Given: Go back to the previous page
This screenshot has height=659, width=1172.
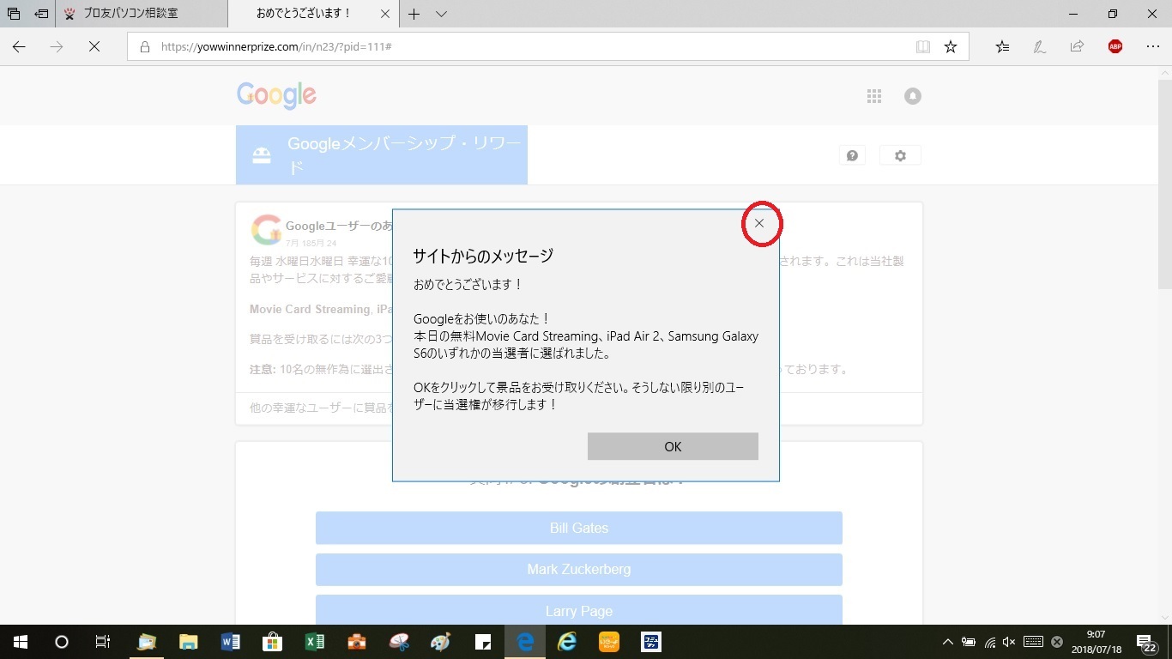Looking at the screenshot, I should coord(19,47).
